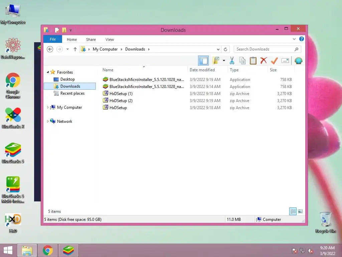The height and width of the screenshot is (257, 342).
Task: Click the E-mail envelope toolbar icon
Action: 285,61
